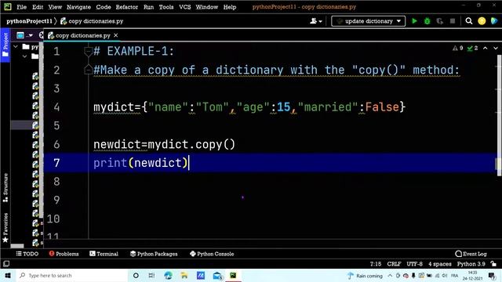Go to next highlighted error arrow

(x=496, y=49)
